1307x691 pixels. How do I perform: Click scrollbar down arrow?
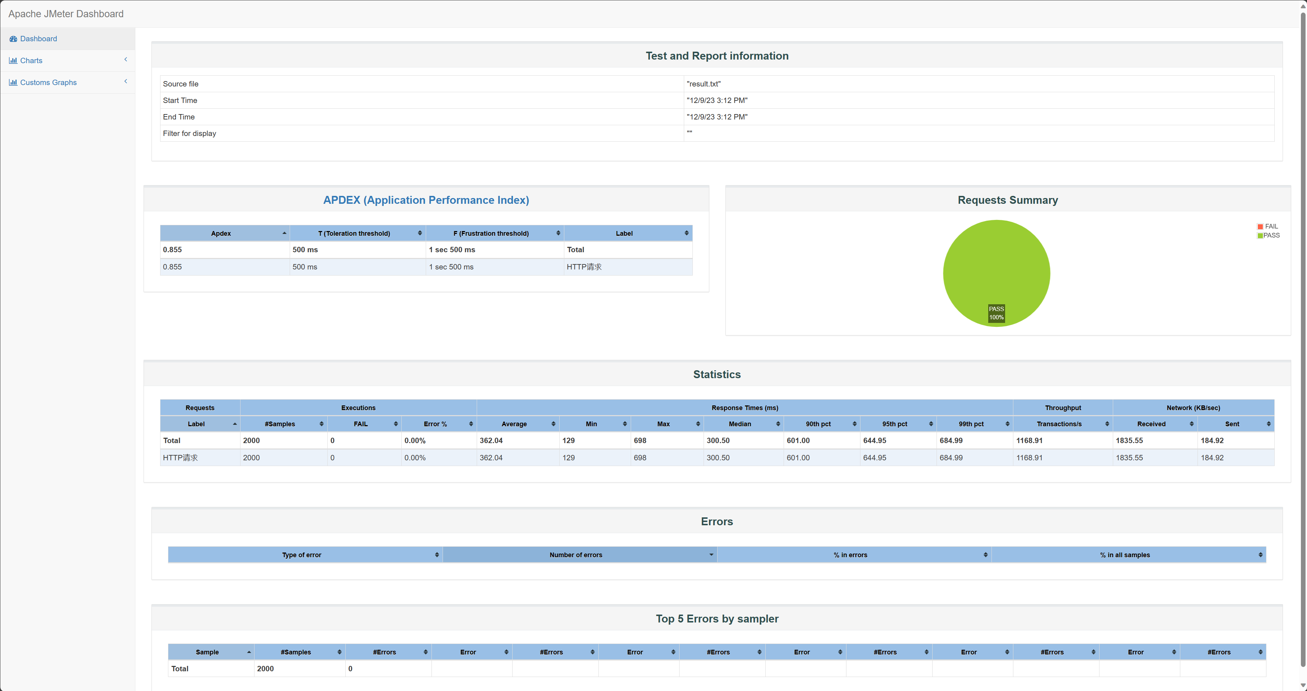(x=1302, y=685)
